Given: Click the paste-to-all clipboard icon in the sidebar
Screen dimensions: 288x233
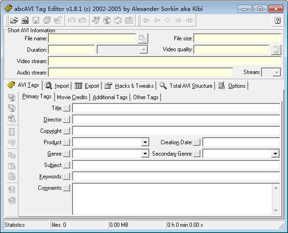Looking at the screenshot, I should [x=12, y=177].
